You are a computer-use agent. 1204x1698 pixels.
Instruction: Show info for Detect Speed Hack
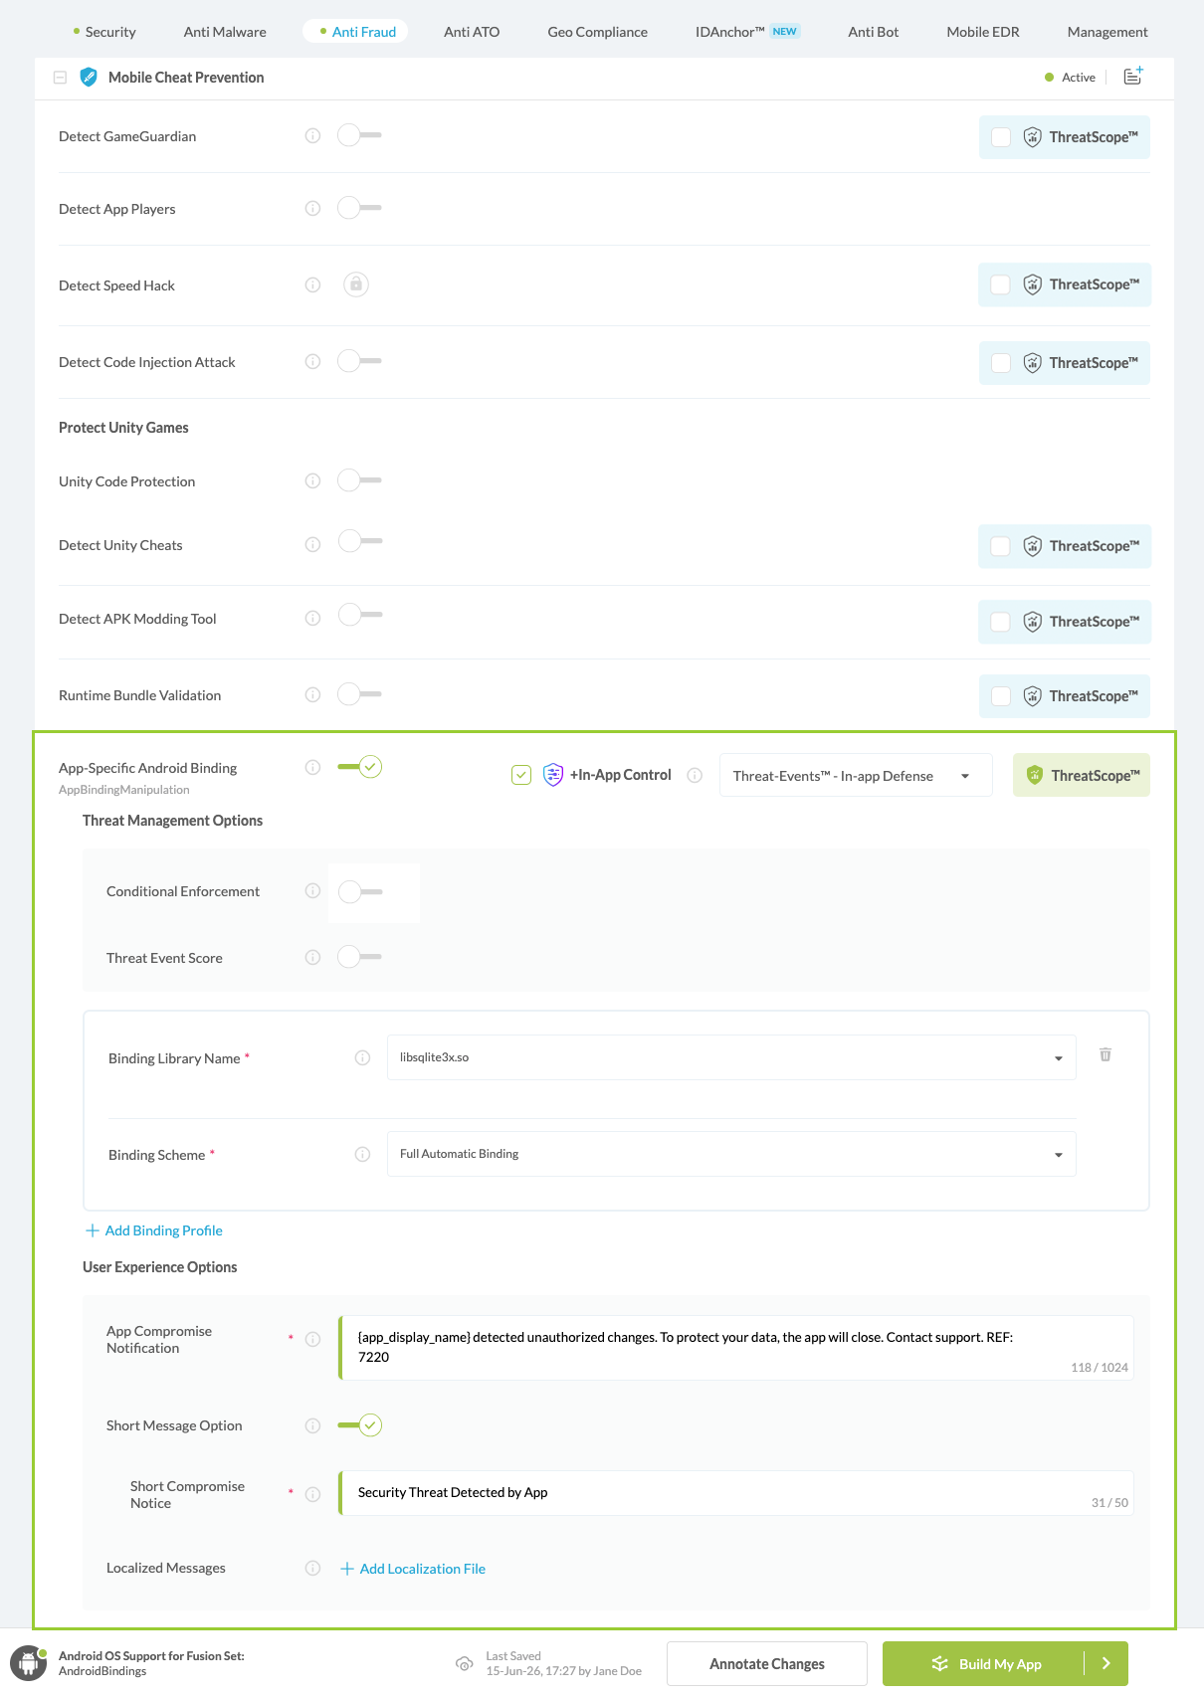312,284
